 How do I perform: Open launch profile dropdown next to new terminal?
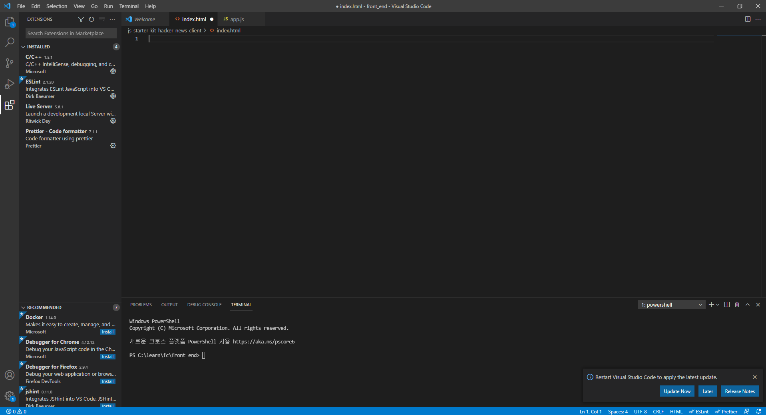718,305
